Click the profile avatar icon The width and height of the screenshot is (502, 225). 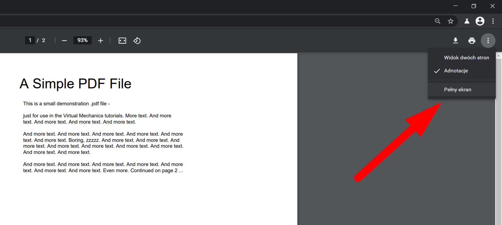[x=480, y=21]
